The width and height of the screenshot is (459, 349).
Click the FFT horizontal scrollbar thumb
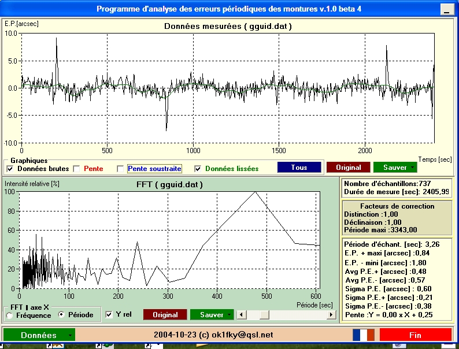click(264, 315)
